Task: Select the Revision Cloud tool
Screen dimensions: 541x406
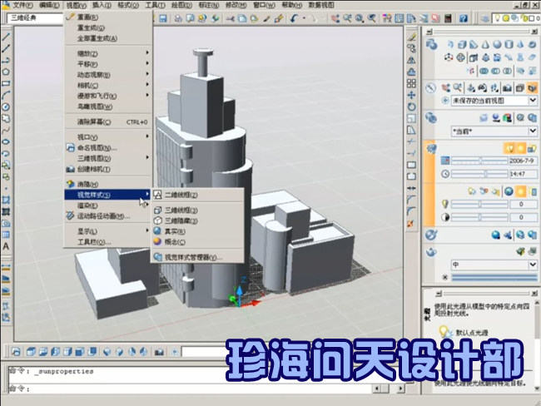Action: (6, 119)
